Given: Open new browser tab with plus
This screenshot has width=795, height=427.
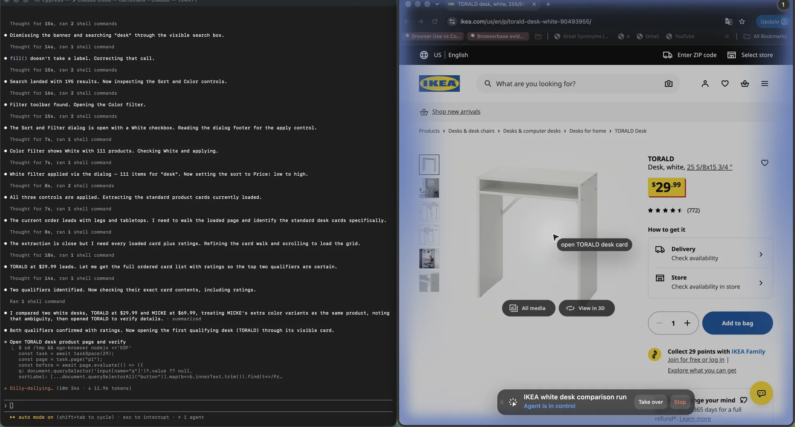Looking at the screenshot, I should (548, 4).
